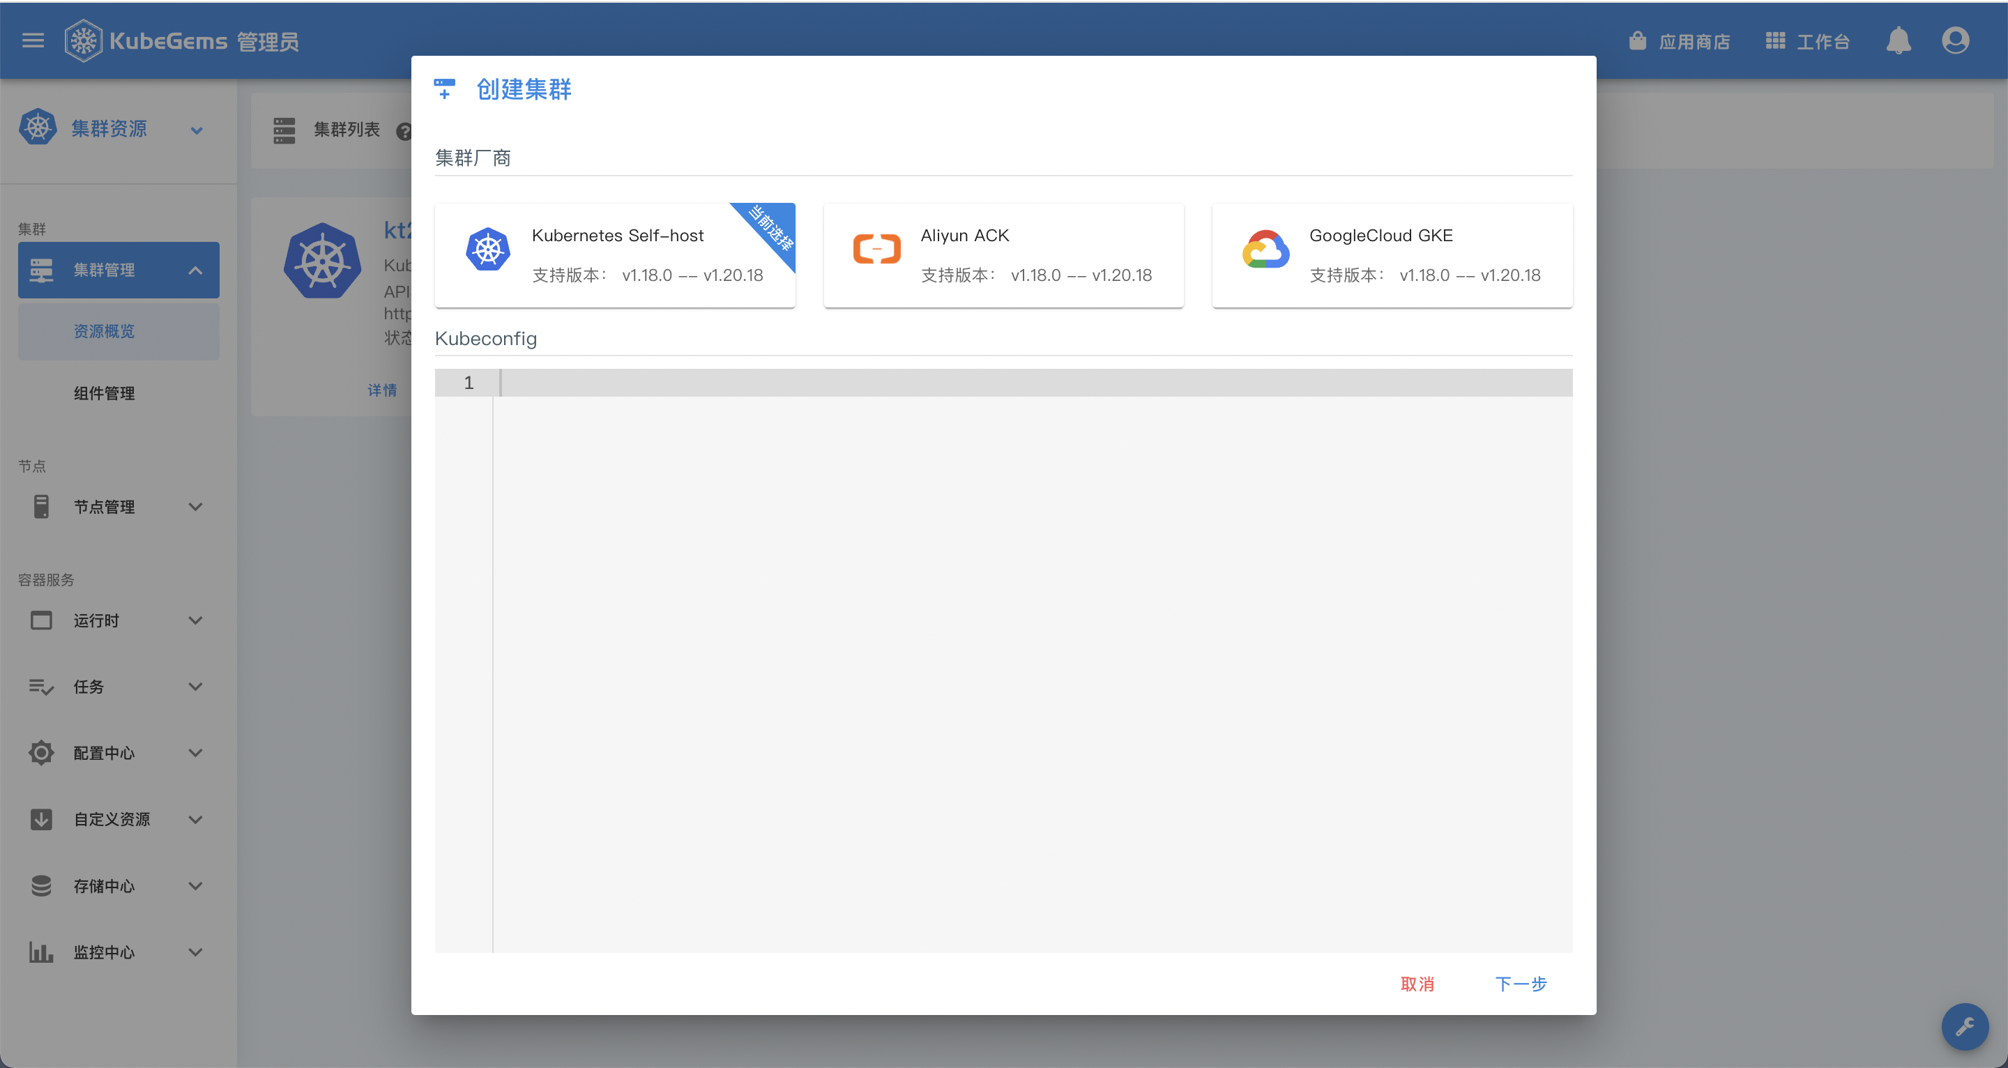Viewport: 2008px width, 1068px height.
Task: Open the workbench grid icon
Action: click(1775, 40)
